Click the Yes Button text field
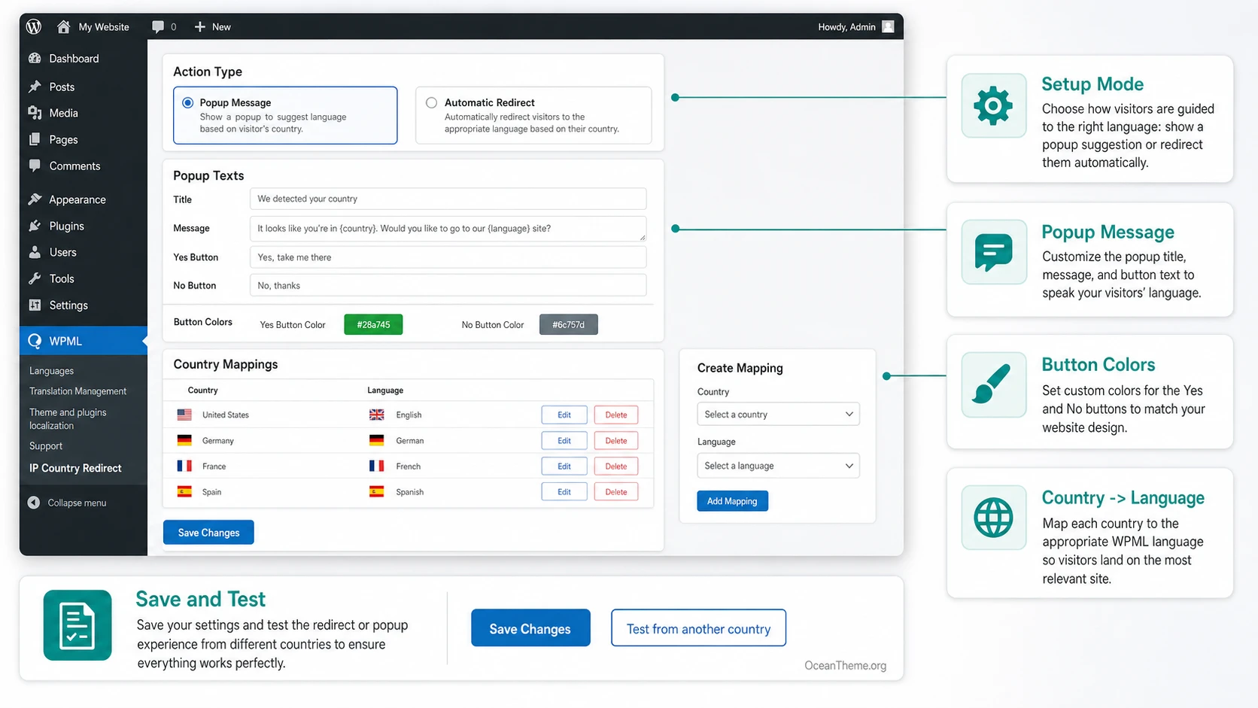This screenshot has width=1258, height=708. tap(448, 257)
